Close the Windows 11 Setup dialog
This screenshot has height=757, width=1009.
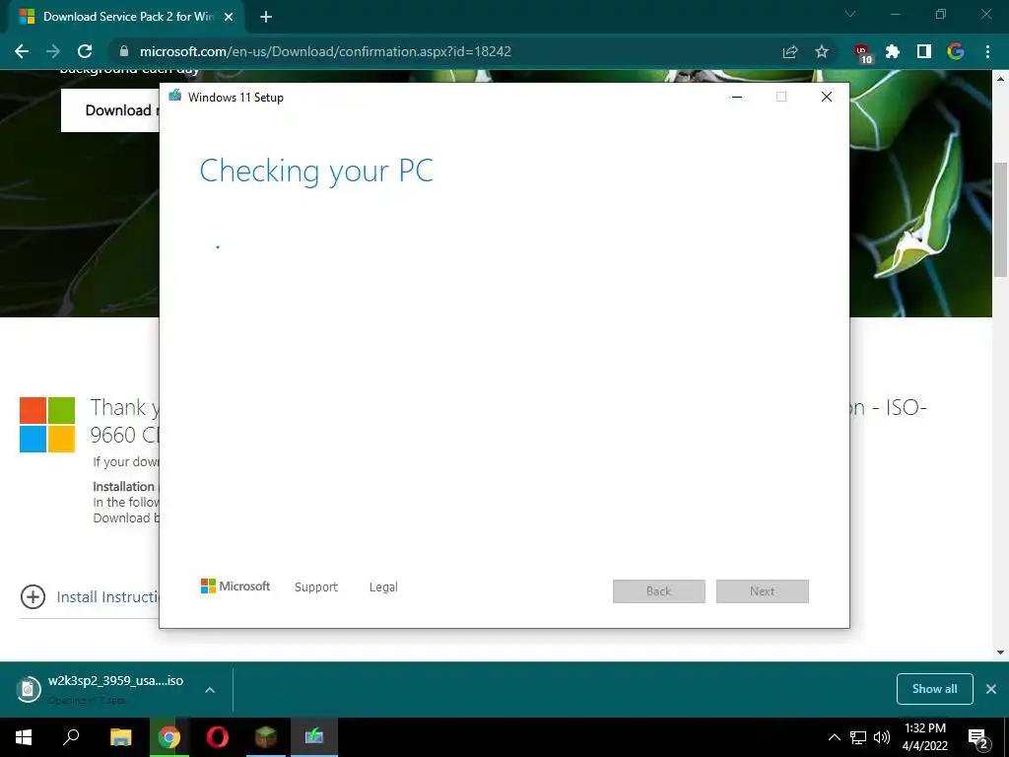pos(827,97)
